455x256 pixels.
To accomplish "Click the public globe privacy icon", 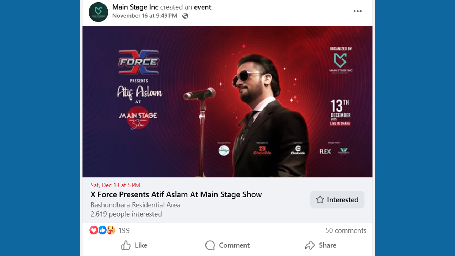I will (185, 16).
